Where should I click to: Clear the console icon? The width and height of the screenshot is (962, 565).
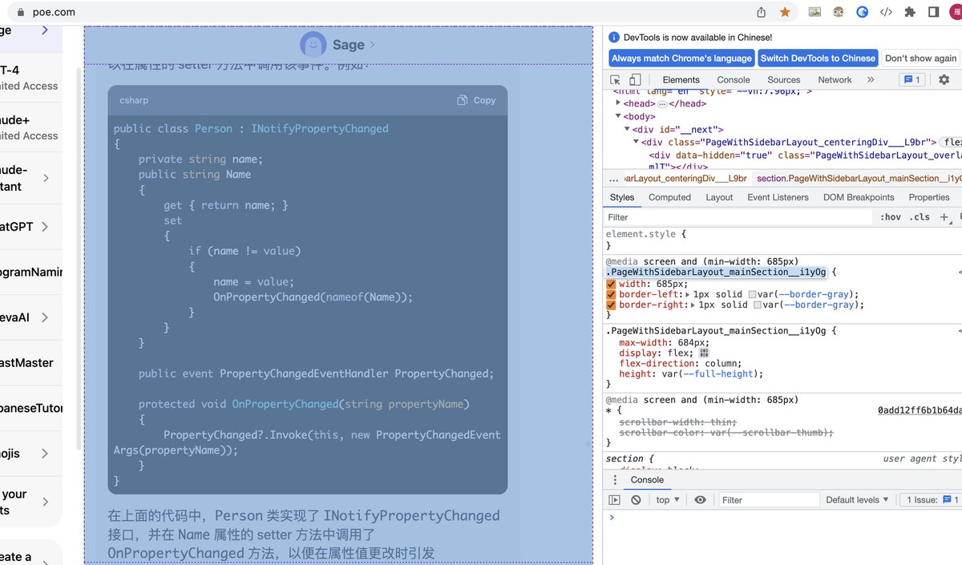[x=636, y=499]
